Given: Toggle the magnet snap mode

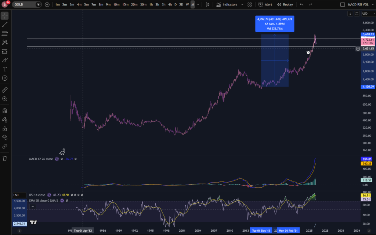Looking at the screenshot, I should pyautogui.click(x=5, y=111).
